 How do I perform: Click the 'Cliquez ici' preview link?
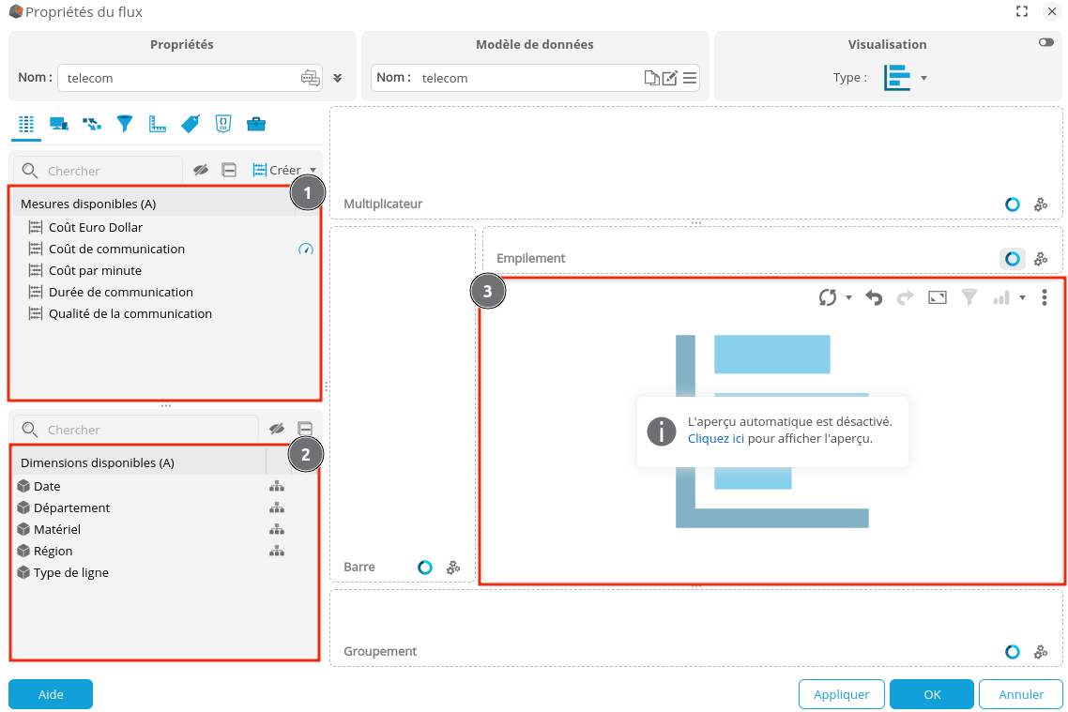pyautogui.click(x=716, y=438)
